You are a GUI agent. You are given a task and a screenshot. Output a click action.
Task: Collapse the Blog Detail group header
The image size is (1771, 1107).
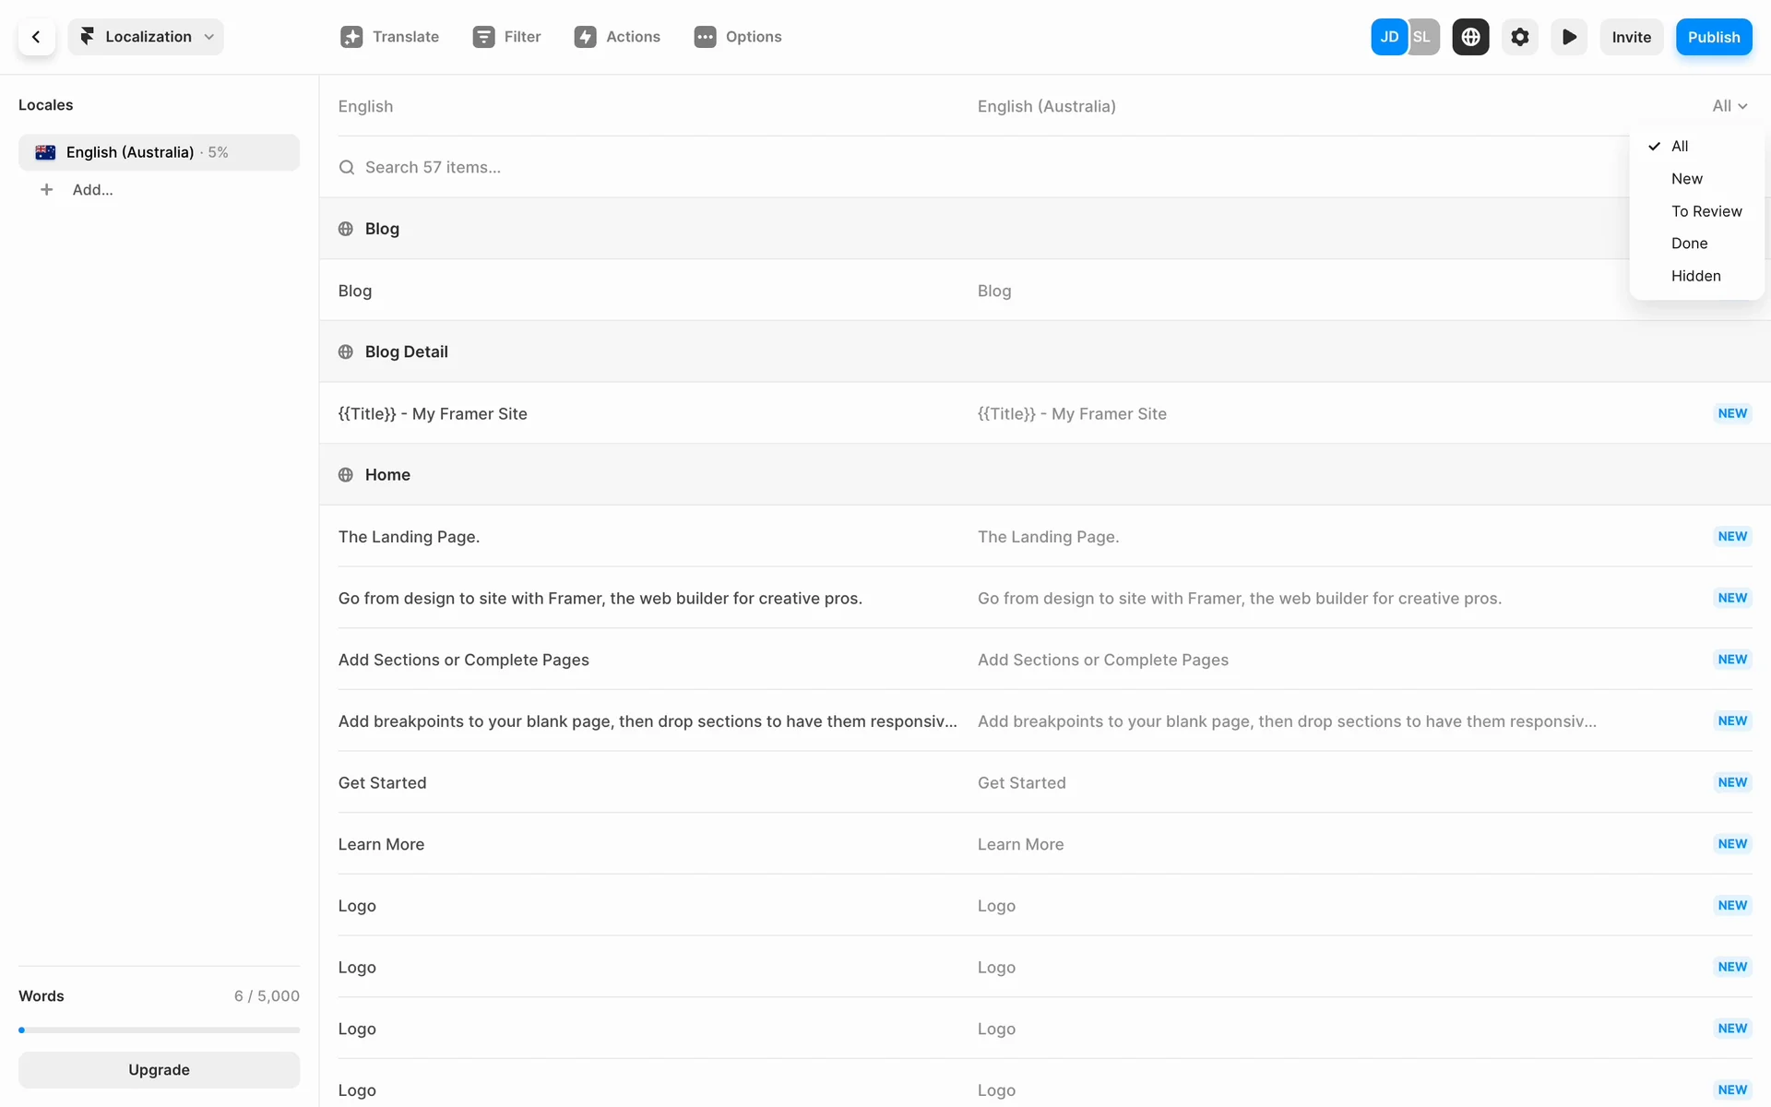(x=406, y=351)
